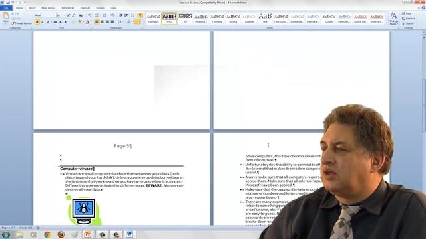This screenshot has width=426, height=239.
Task: Switch to the View tab
Action: 113,8
